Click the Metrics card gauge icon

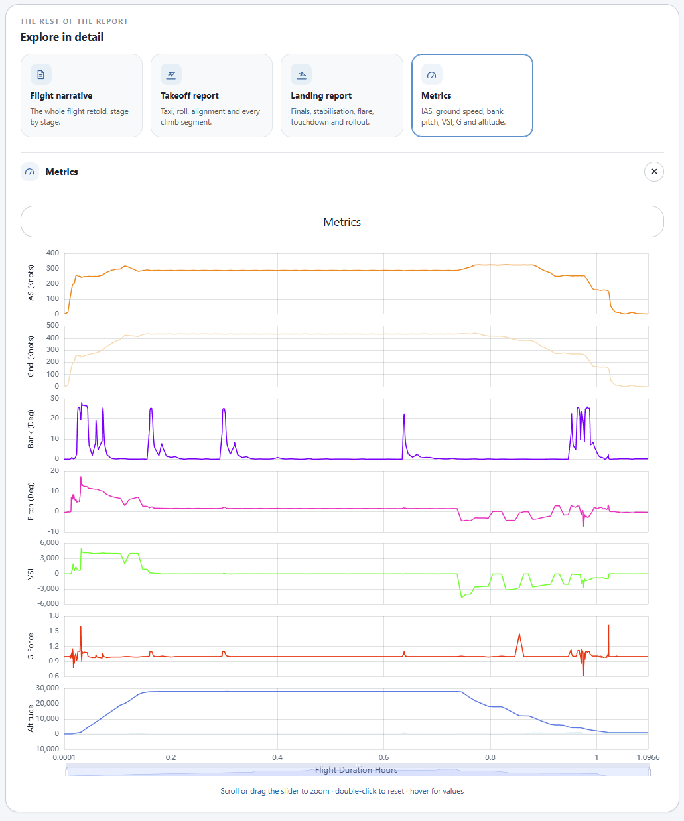click(x=432, y=74)
